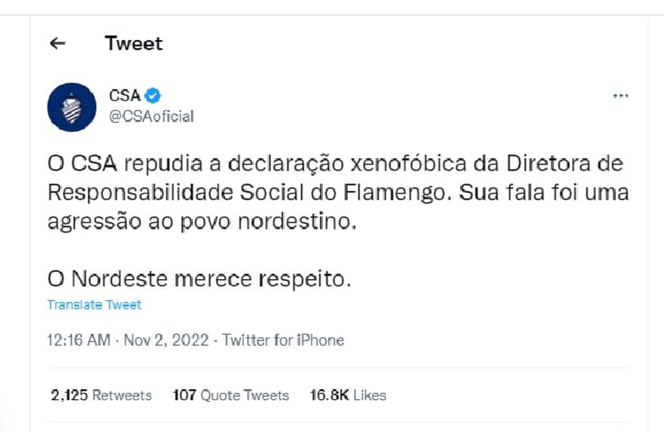Viewport: 664px width, 432px height.
Task: Go back using the left arrow
Action: [57, 43]
